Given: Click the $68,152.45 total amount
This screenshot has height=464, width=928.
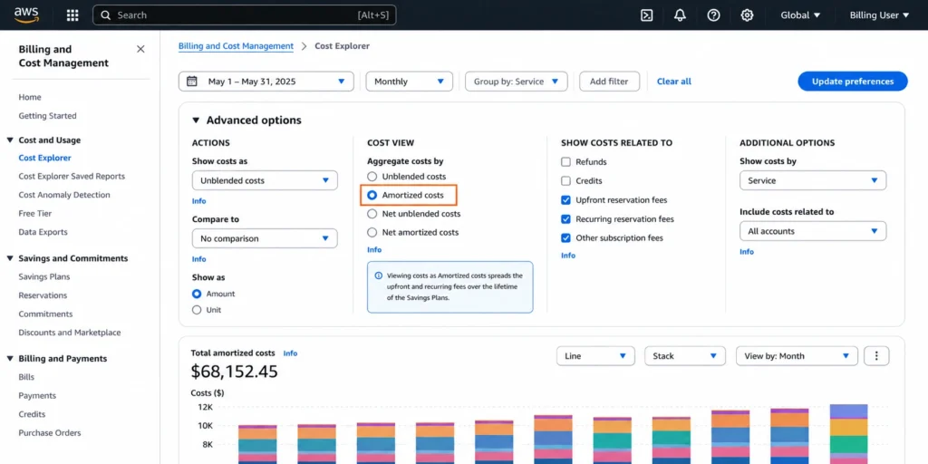Looking at the screenshot, I should coord(235,372).
